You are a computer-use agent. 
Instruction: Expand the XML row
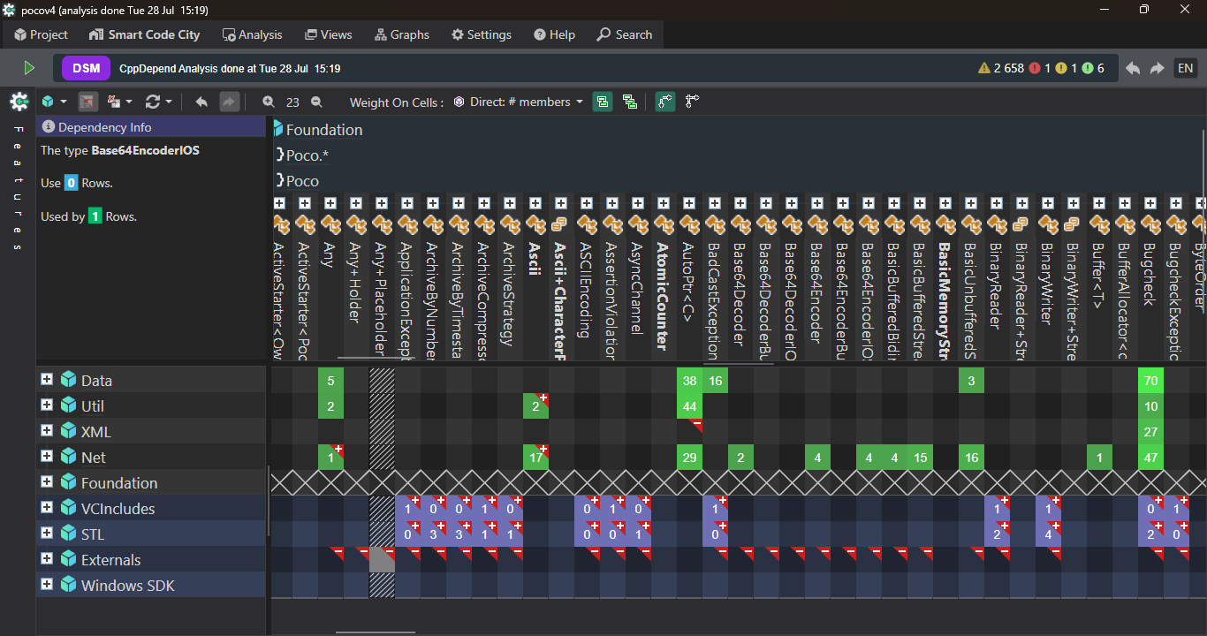pos(46,430)
